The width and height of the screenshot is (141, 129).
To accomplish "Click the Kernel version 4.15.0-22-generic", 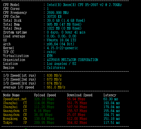I will pos(62,48).
